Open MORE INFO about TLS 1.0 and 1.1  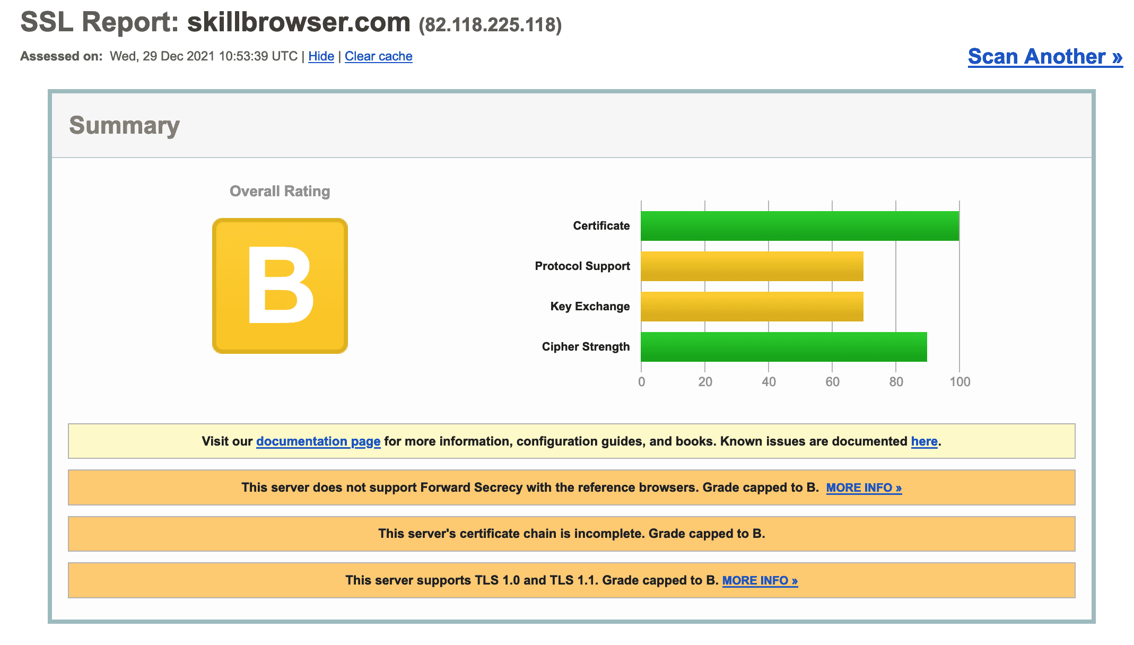pos(760,580)
